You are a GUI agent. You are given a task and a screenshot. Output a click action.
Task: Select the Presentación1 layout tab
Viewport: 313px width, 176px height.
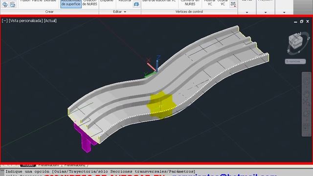pos(49,165)
